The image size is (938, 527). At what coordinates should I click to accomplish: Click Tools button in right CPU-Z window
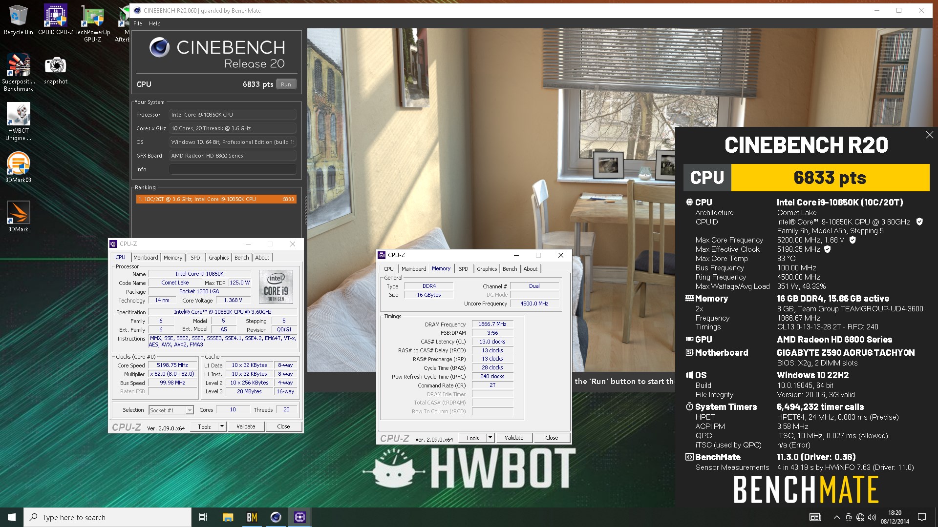(472, 438)
